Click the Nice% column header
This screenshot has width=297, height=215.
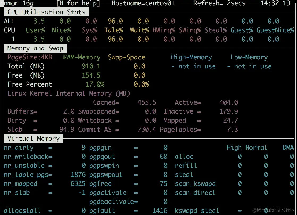tap(61, 30)
